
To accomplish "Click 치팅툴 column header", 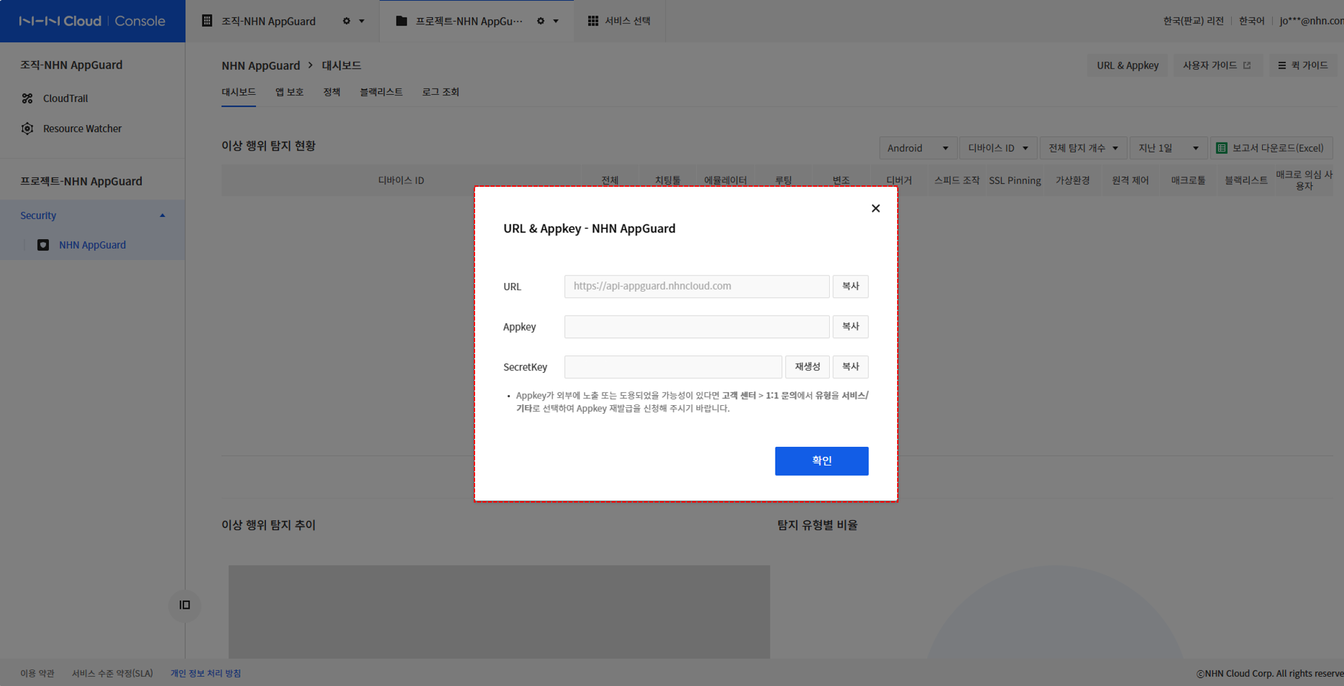I will (667, 180).
